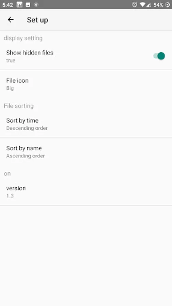
Task: Select the 'Descending order' subtitle text
Action: point(27,128)
